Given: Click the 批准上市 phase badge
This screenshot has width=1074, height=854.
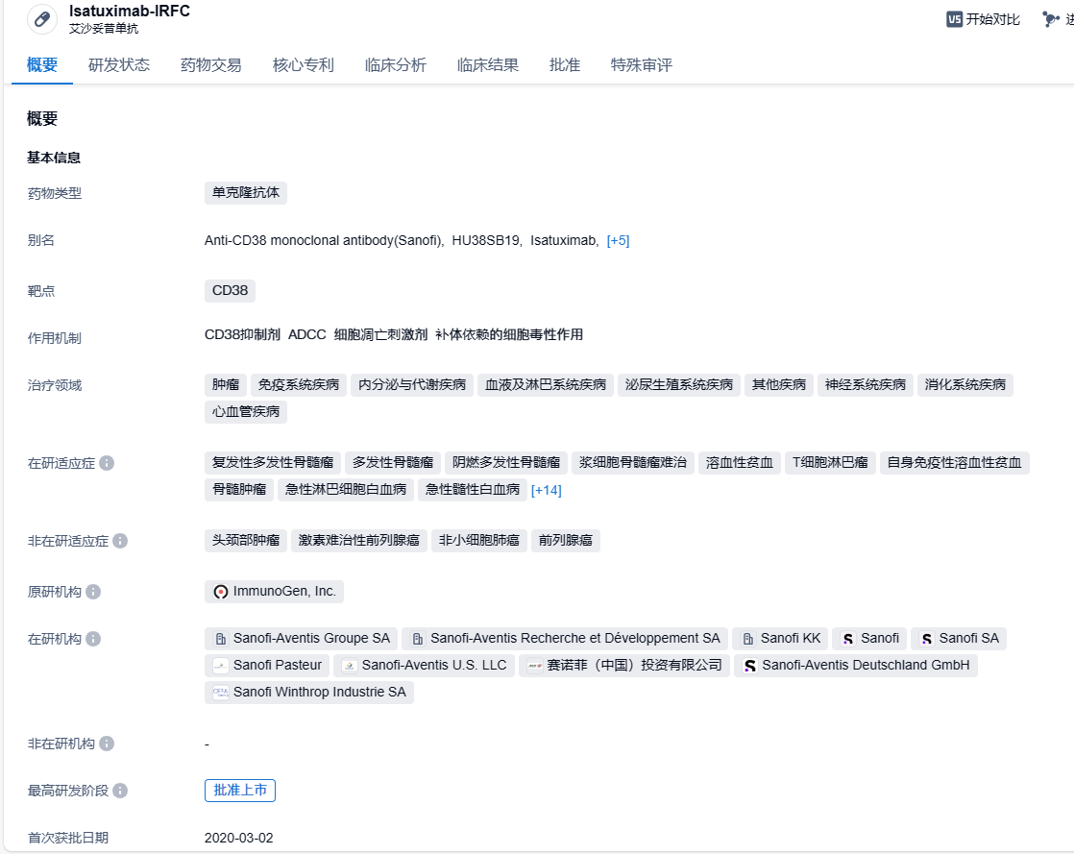Looking at the screenshot, I should pyautogui.click(x=240, y=791).
